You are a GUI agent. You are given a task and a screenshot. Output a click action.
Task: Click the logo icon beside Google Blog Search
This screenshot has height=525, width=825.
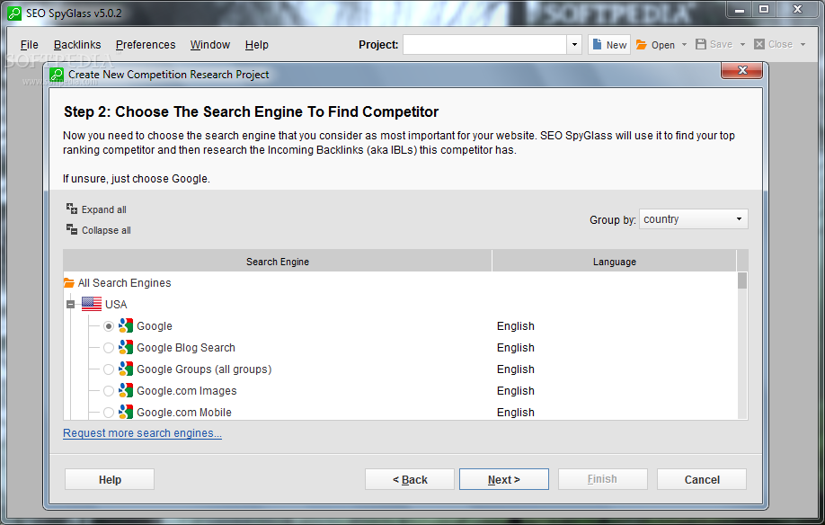tap(125, 347)
